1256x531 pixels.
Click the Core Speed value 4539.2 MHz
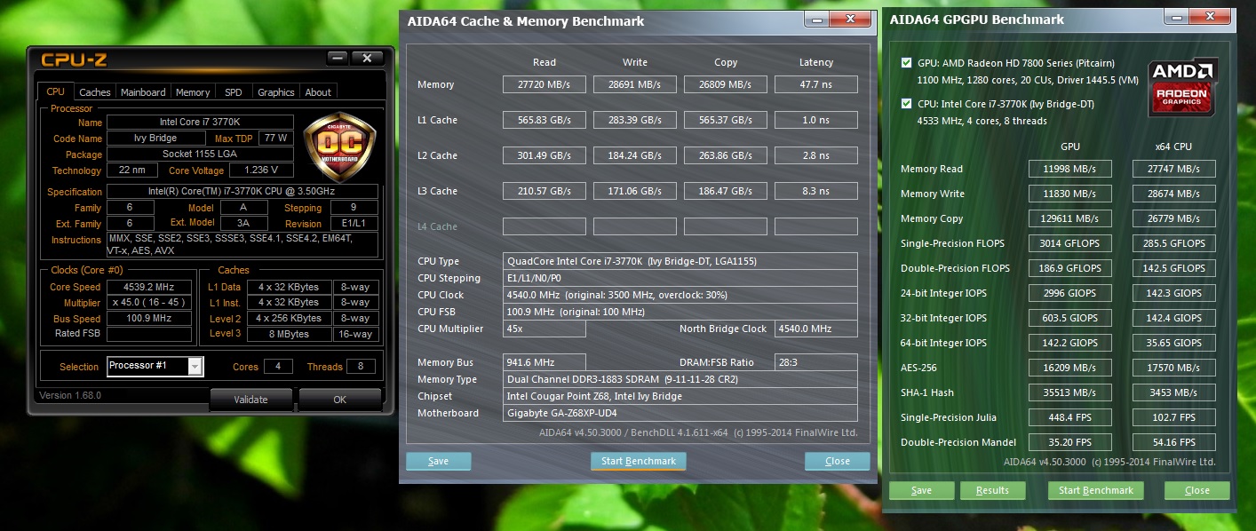click(x=148, y=287)
